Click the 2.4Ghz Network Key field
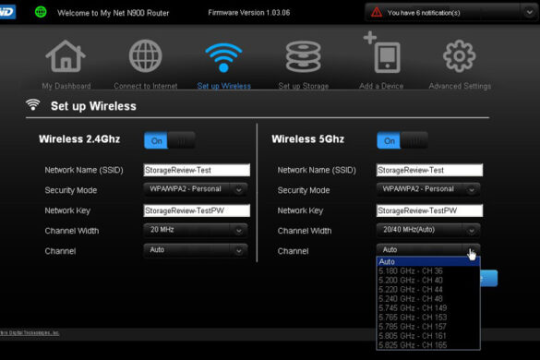Viewport: 540px width, 360px height. point(197,210)
